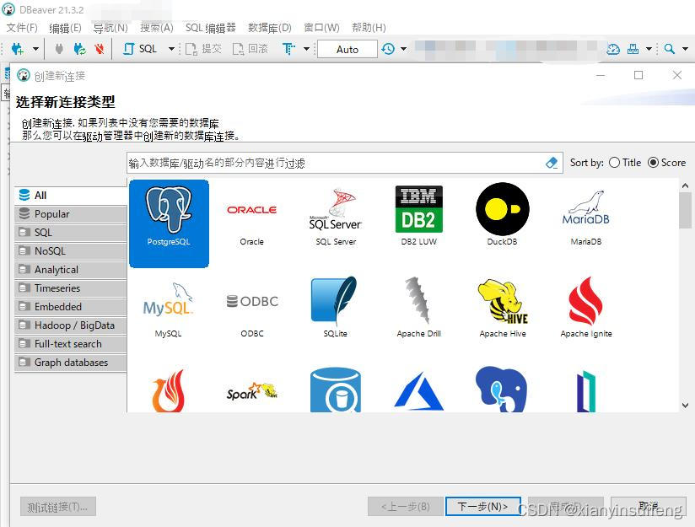Image resolution: width=695 pixels, height=527 pixels.
Task: Expand dropdown next to structure diagram icon
Action: pos(649,49)
